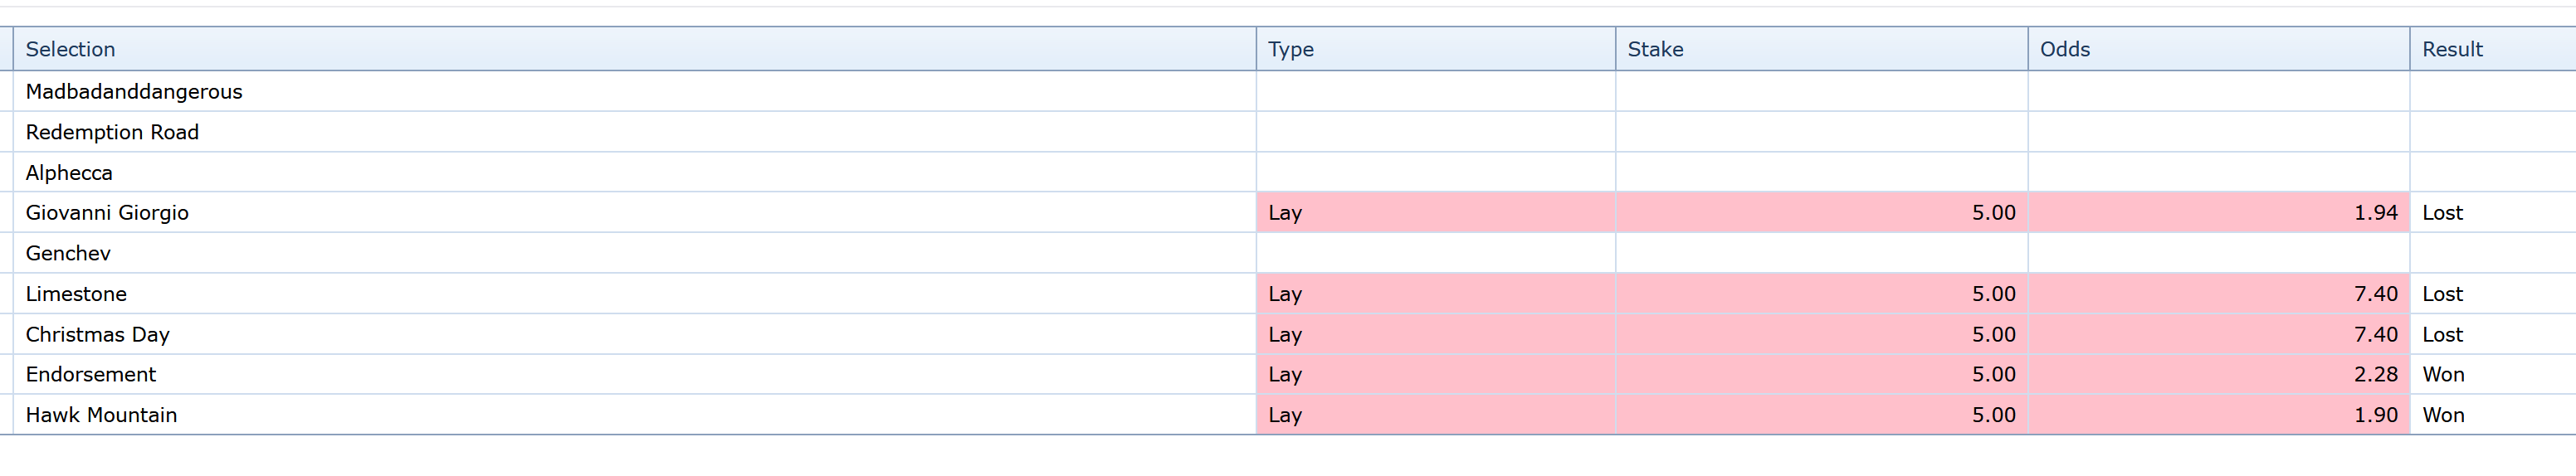Click the Genchev selection row

pyautogui.click(x=68, y=254)
